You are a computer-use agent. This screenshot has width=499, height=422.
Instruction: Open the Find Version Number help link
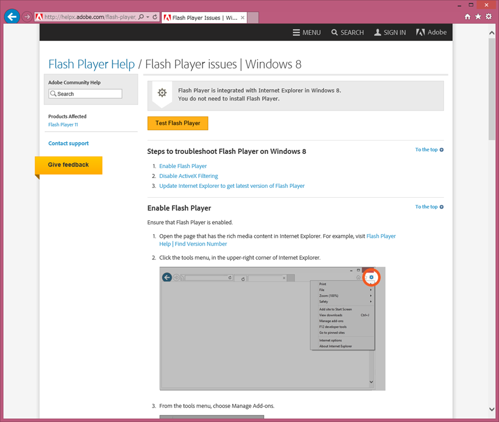(201, 244)
